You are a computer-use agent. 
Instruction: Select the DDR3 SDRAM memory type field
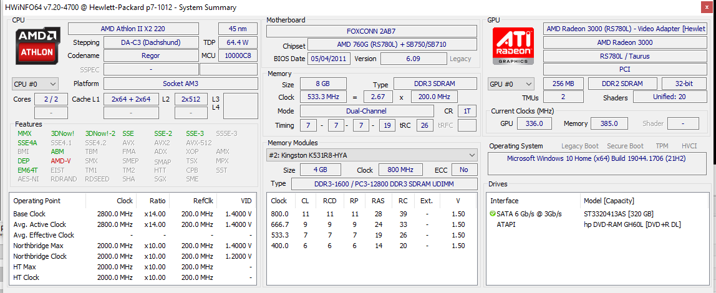point(435,84)
